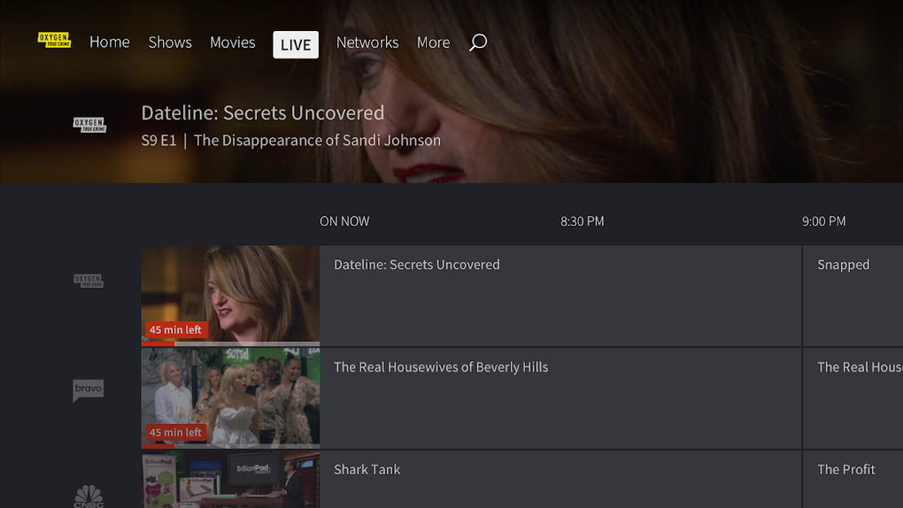
Task: Click the 9:00 PM time header
Action: [823, 221]
